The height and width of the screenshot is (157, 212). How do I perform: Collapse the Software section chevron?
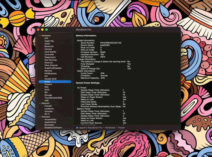click(40, 117)
